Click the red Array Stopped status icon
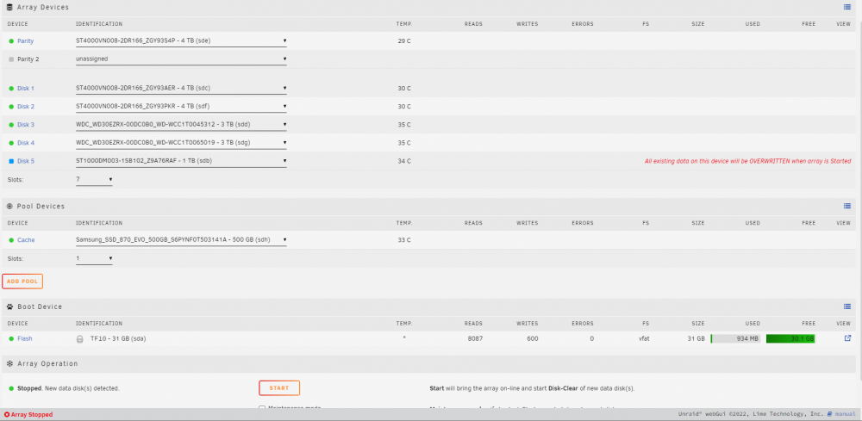 point(7,415)
